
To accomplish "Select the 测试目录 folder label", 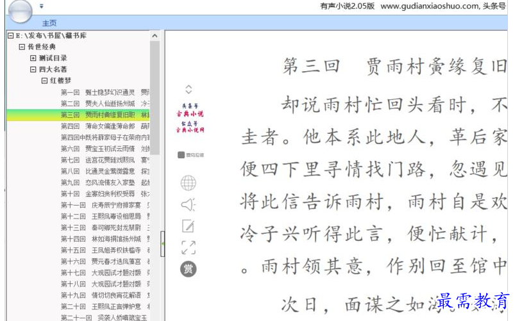I will pos(53,58).
